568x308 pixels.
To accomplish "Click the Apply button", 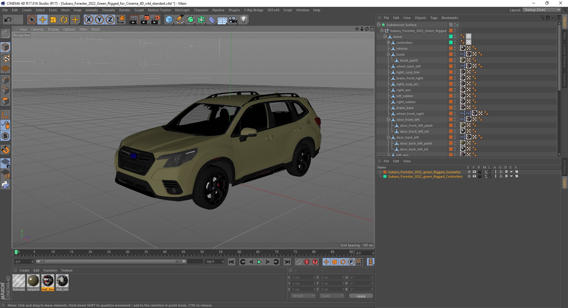I will pos(361,296).
